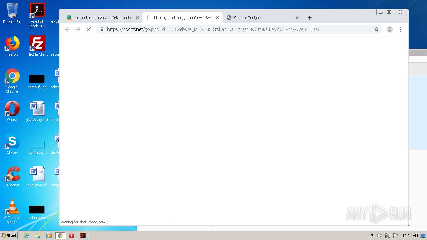The height and width of the screenshot is (240, 427).
Task: Go back to previous page
Action: pos(67,29)
